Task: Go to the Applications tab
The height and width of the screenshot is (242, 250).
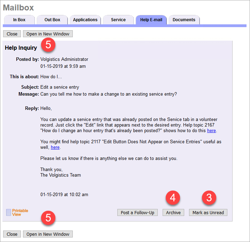Action: click(x=85, y=20)
